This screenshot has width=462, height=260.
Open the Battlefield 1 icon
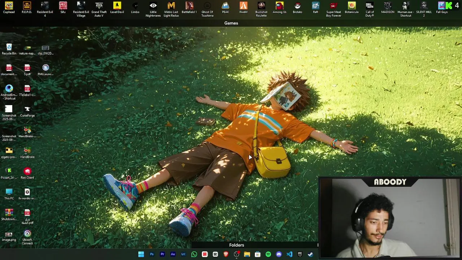click(189, 8)
